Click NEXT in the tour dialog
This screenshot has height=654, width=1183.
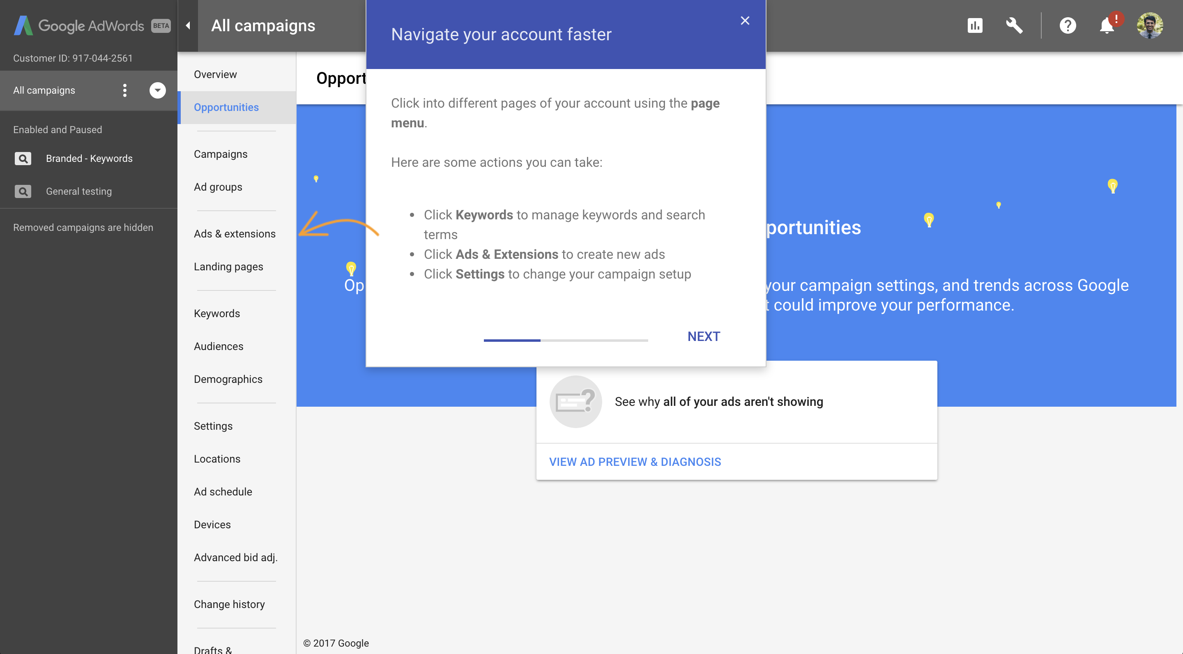pyautogui.click(x=704, y=336)
